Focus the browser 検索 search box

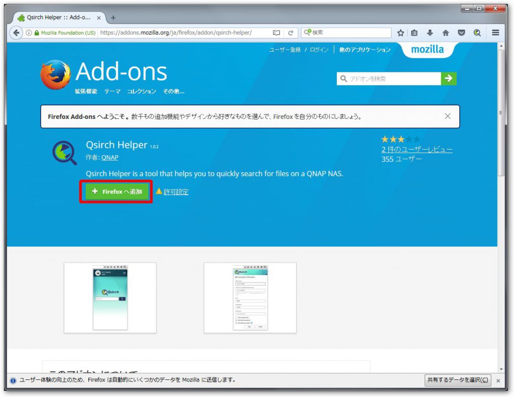(x=346, y=33)
